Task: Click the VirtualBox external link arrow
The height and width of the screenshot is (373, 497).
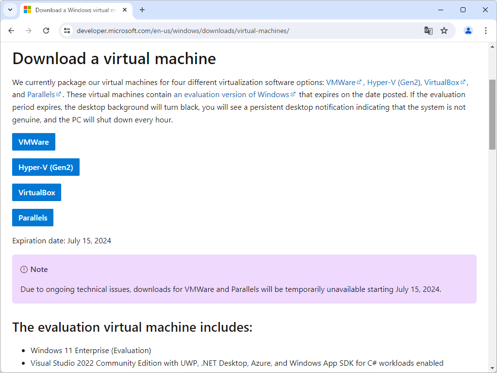Action: [x=463, y=82]
